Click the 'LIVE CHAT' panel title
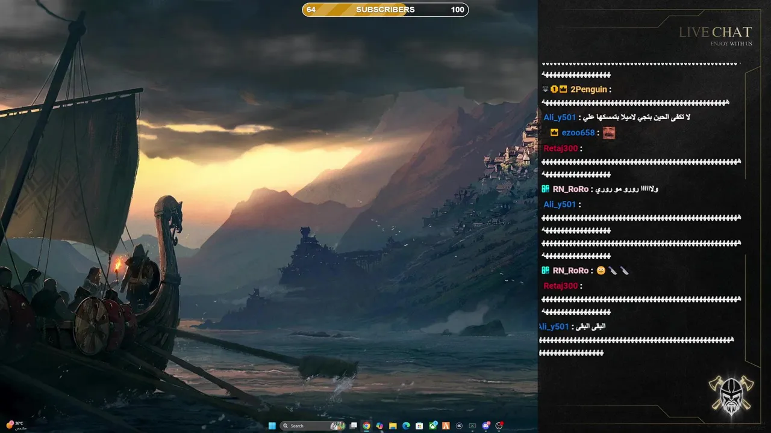This screenshot has width=771, height=433. click(x=716, y=32)
